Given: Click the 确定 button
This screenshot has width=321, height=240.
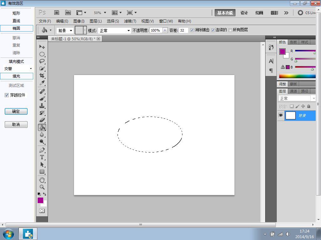Looking at the screenshot, I should tap(16, 112).
